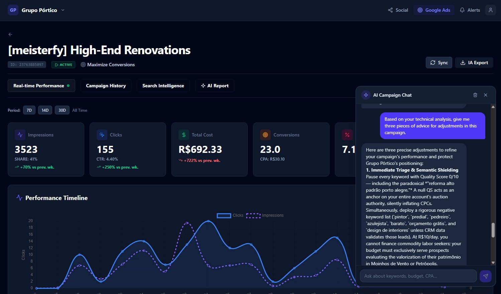Set the period to All Time

[x=80, y=110]
